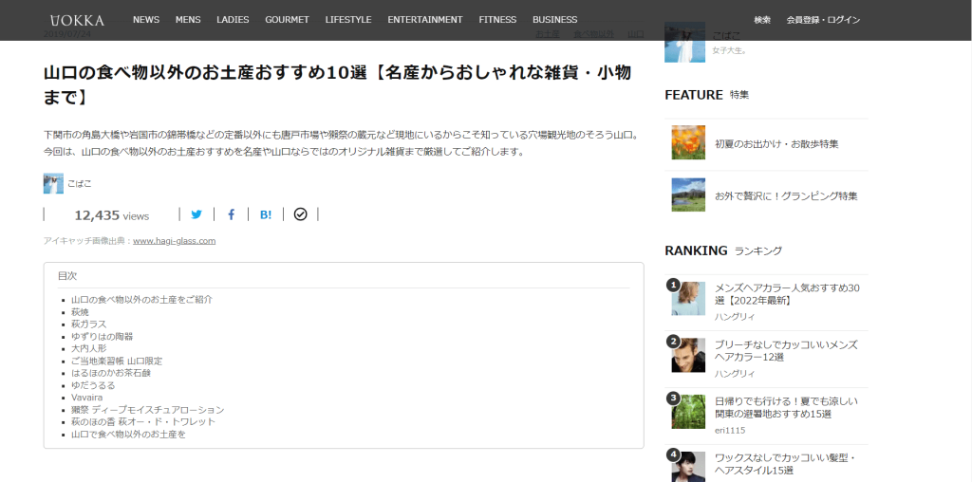Click ranking 1 thumbnail image
Image resolution: width=972 pixels, height=482 pixels.
tap(688, 299)
